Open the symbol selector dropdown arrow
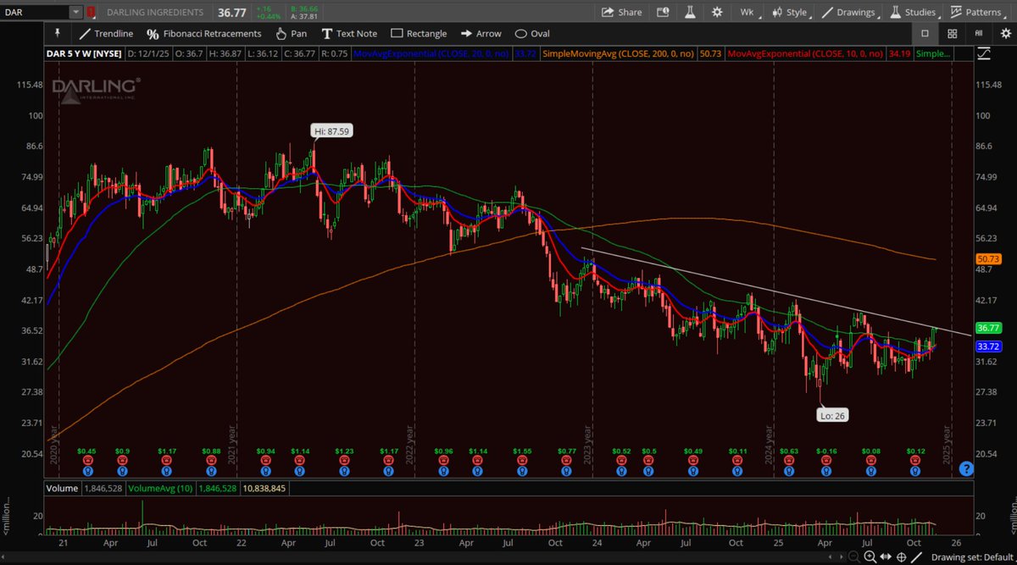This screenshot has width=1017, height=565. tap(76, 12)
